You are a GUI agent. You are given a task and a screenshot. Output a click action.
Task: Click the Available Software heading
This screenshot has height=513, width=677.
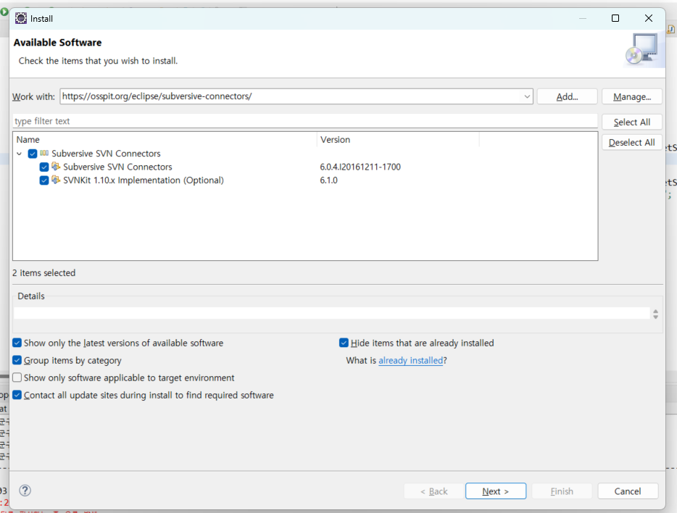[x=57, y=42]
